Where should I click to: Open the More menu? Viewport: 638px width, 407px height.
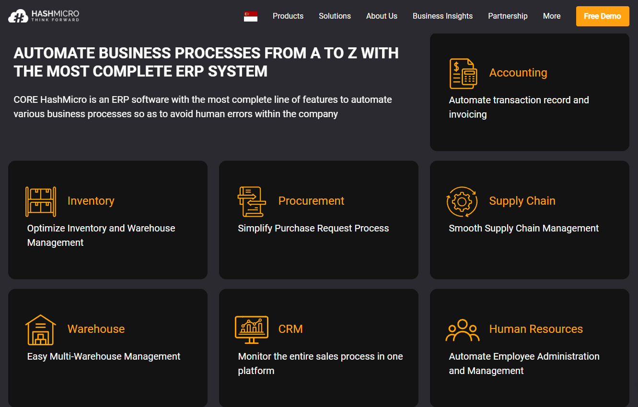(552, 16)
